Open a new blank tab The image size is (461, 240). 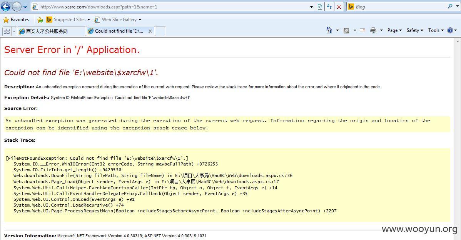tap(160, 31)
